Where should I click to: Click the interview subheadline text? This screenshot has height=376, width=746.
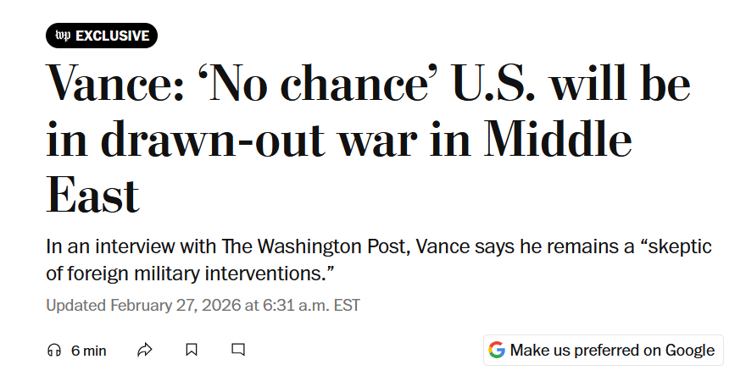click(x=377, y=261)
